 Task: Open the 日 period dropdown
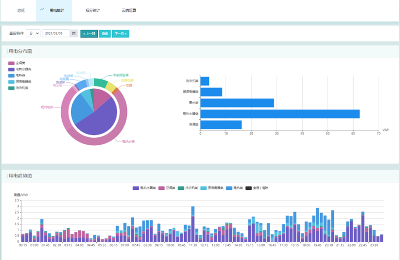33,34
